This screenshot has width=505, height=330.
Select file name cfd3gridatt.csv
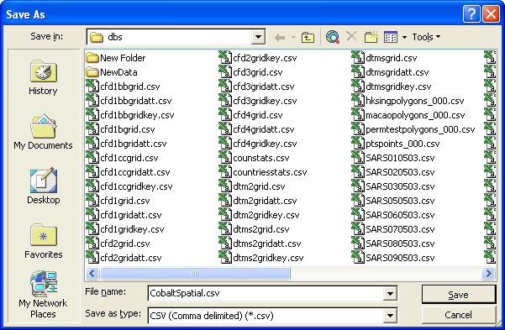click(x=264, y=86)
